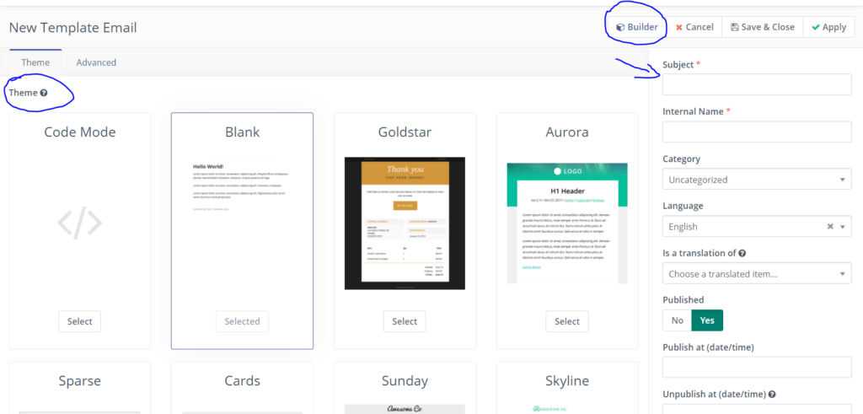This screenshot has height=414, width=863.
Task: Click the Aurora theme preview thumbnail
Action: [x=567, y=223]
